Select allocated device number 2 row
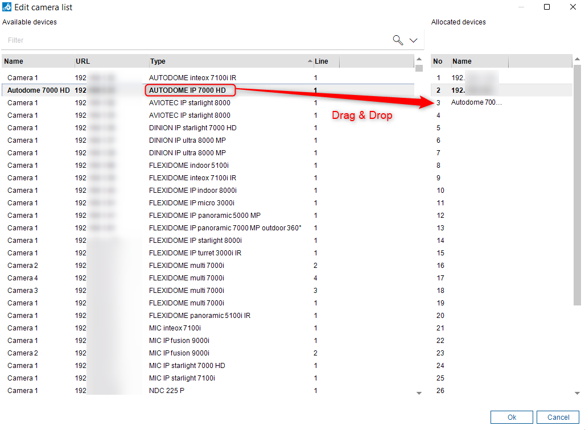This screenshot has height=430, width=585. click(501, 90)
